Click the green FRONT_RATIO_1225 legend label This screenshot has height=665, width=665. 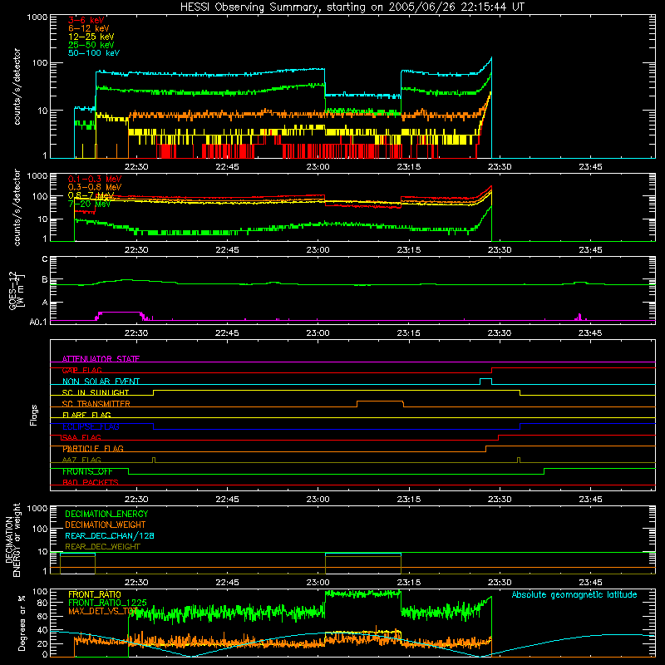(107, 603)
